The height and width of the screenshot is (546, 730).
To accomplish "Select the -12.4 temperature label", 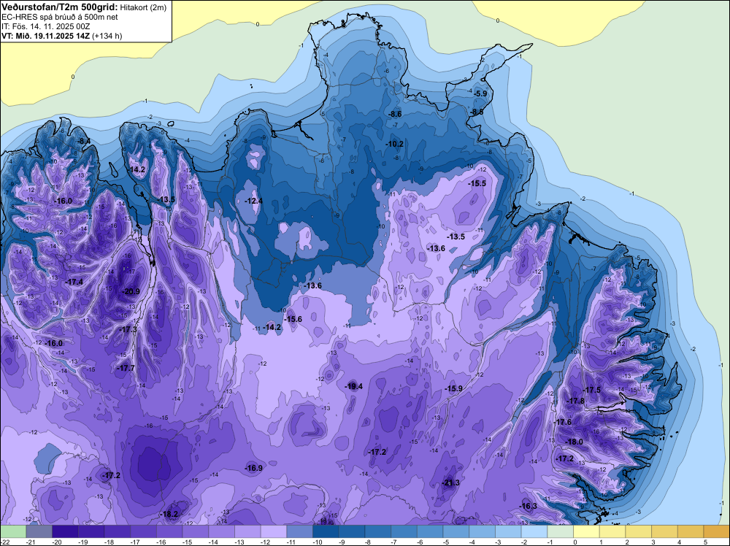I will click(254, 201).
